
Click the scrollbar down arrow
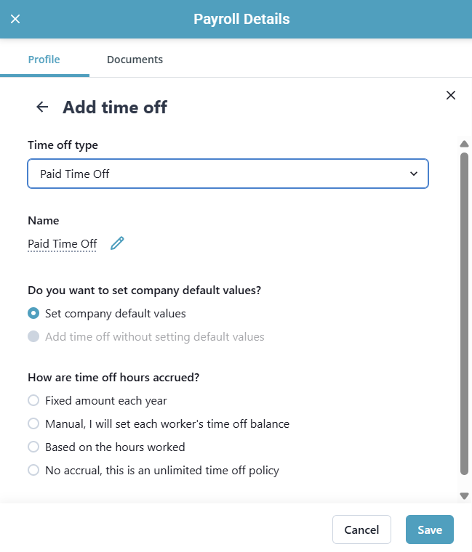[464, 495]
